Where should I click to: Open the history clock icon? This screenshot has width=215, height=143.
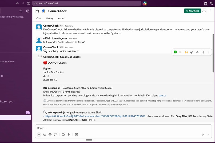pos(29,3)
